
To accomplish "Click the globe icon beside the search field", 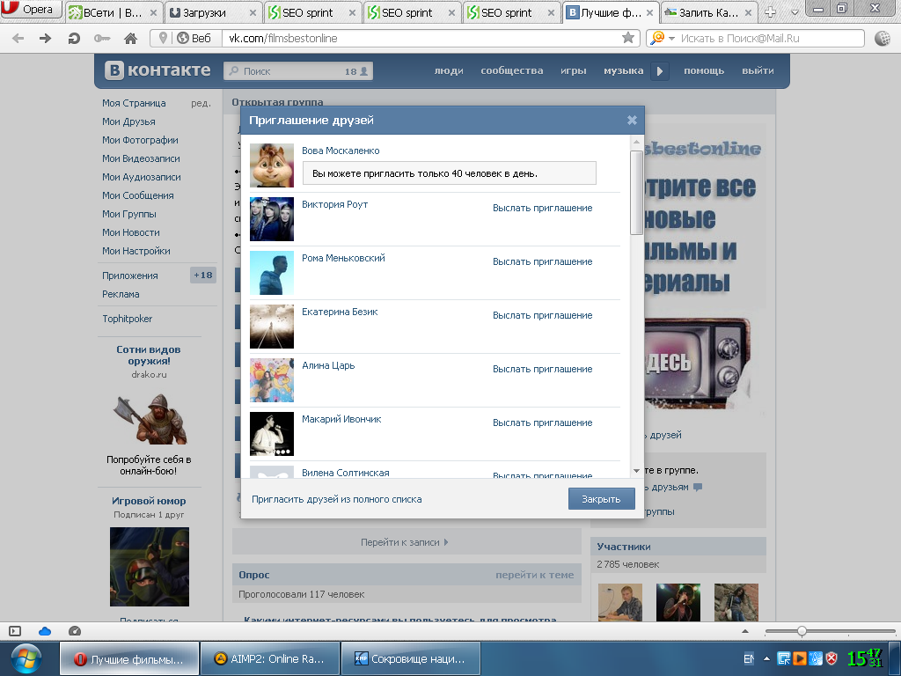I will tap(882, 39).
